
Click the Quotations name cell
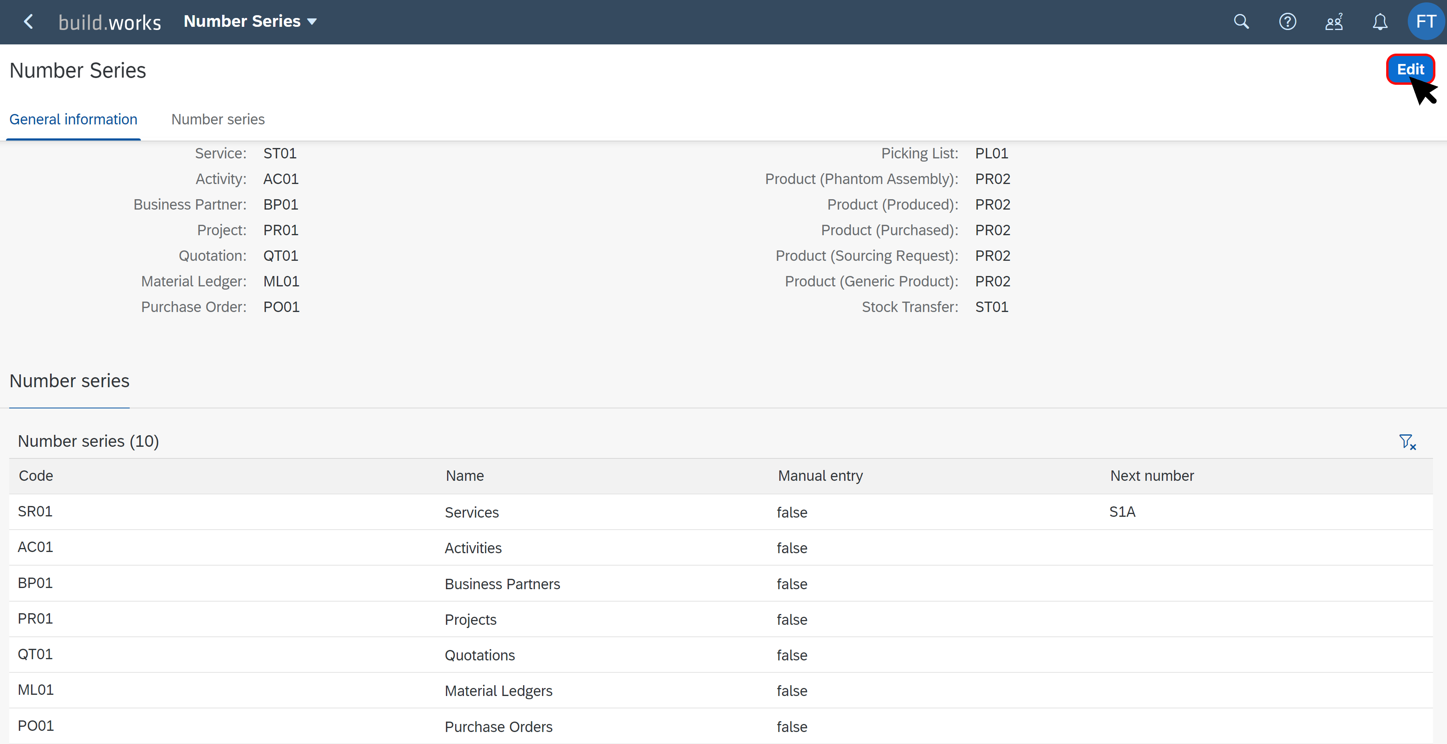point(479,655)
